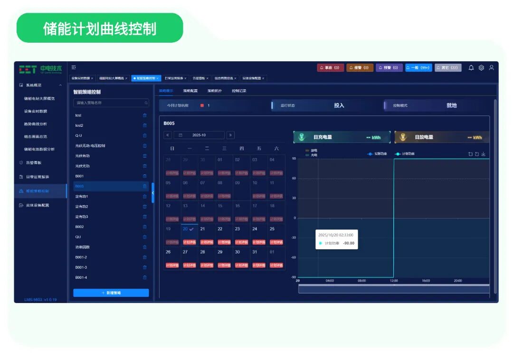
Task: Select strategy B002 in list
Action: tap(111, 227)
